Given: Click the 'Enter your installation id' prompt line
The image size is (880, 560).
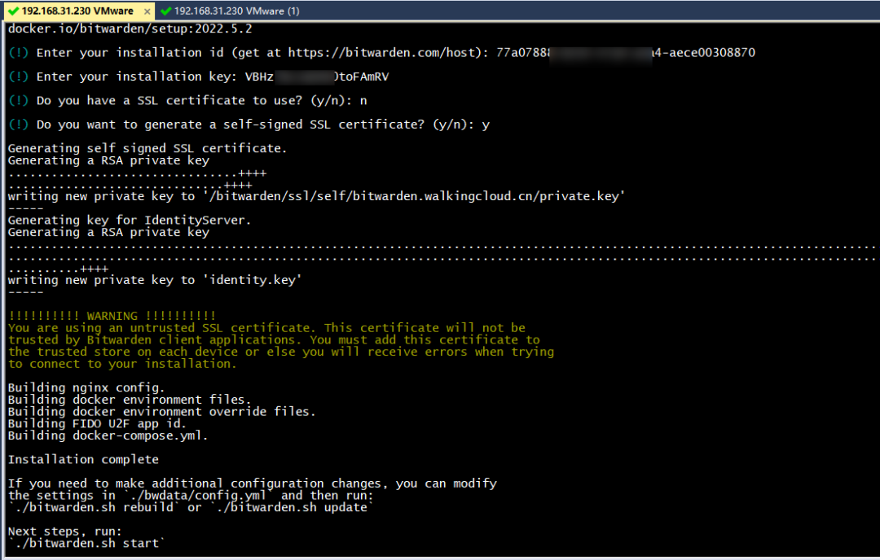Looking at the screenshot, I should point(381,53).
